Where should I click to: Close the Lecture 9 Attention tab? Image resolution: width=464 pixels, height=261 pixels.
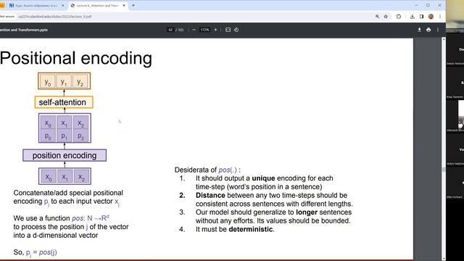(124, 5)
